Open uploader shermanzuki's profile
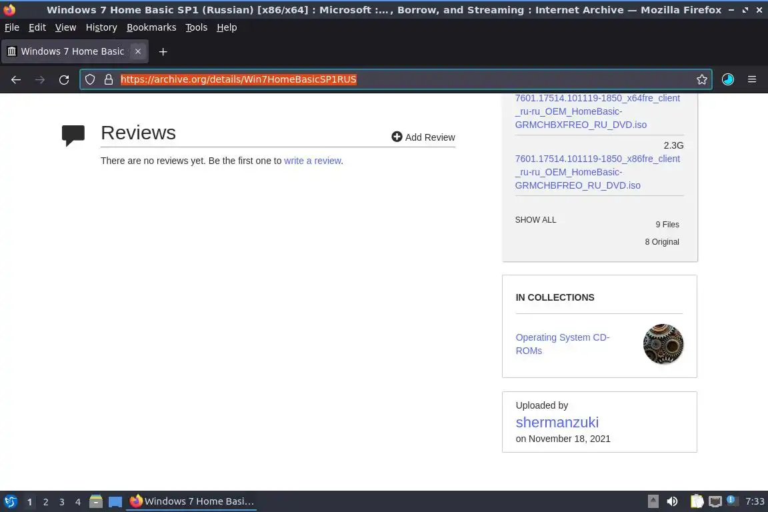The image size is (768, 512). [x=557, y=423]
